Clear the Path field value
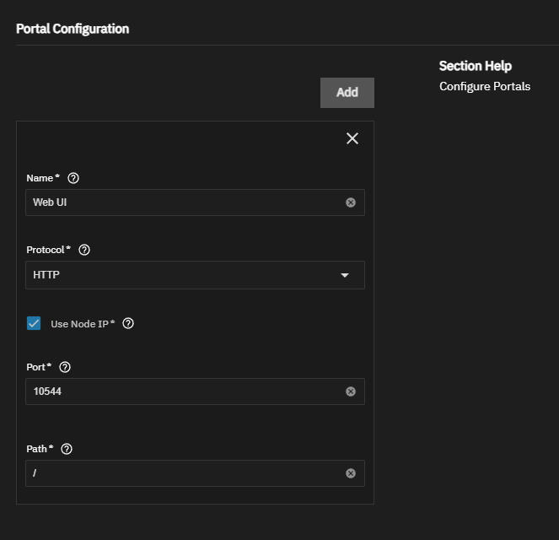Viewport: 559px width, 540px height. (351, 473)
